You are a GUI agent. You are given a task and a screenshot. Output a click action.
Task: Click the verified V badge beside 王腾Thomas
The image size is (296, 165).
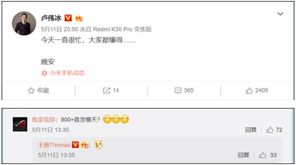pos(75,145)
